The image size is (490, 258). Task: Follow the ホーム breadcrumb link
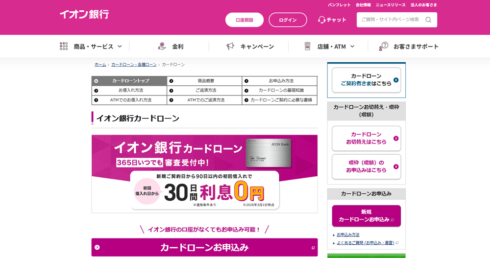point(100,65)
